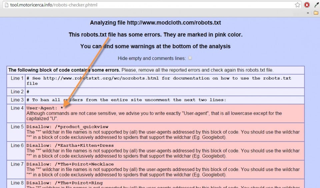
Task: Open the red Adblock extension icon
Action: (307, 5)
